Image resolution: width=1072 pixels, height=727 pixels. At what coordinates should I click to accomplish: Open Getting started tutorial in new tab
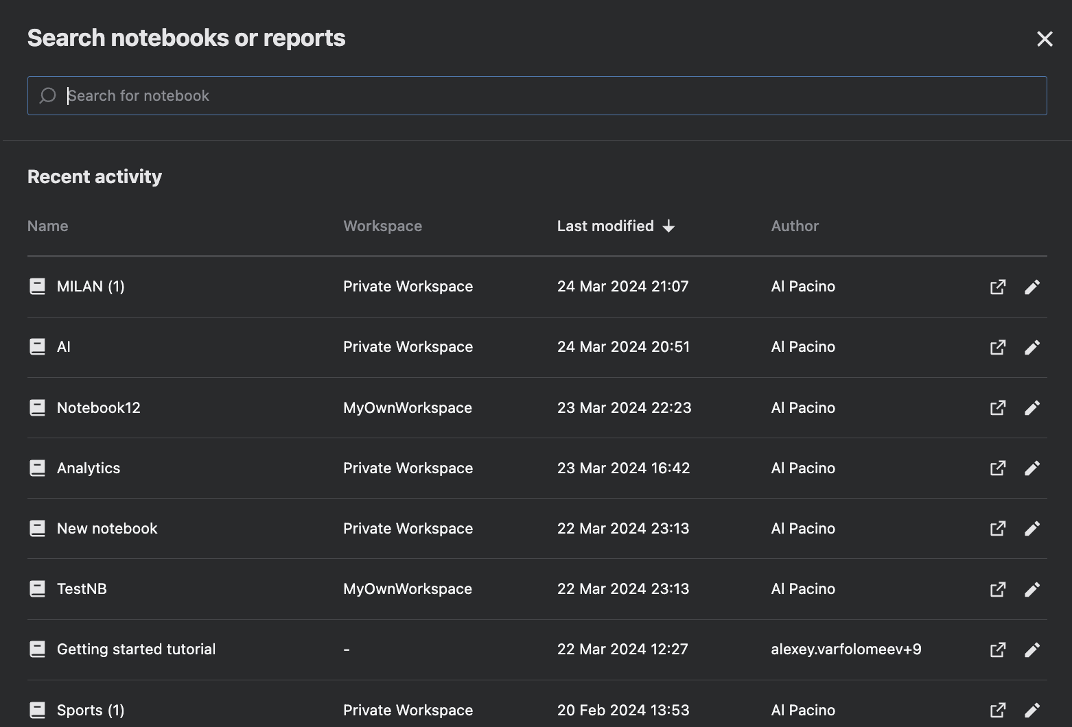[x=998, y=649]
